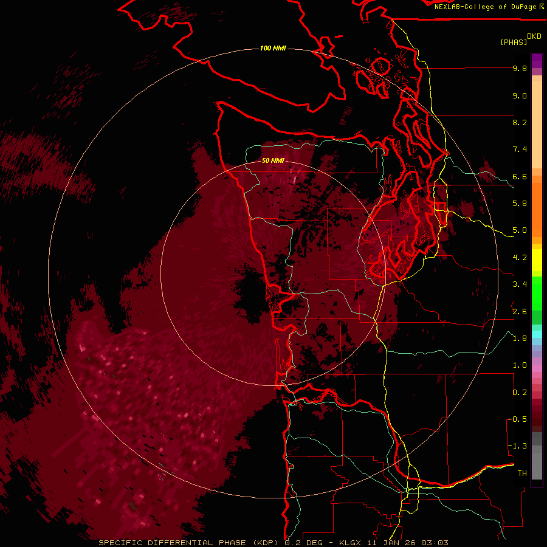Click the 7.4 value on color scale
This screenshot has width=547, height=547.
(520, 150)
